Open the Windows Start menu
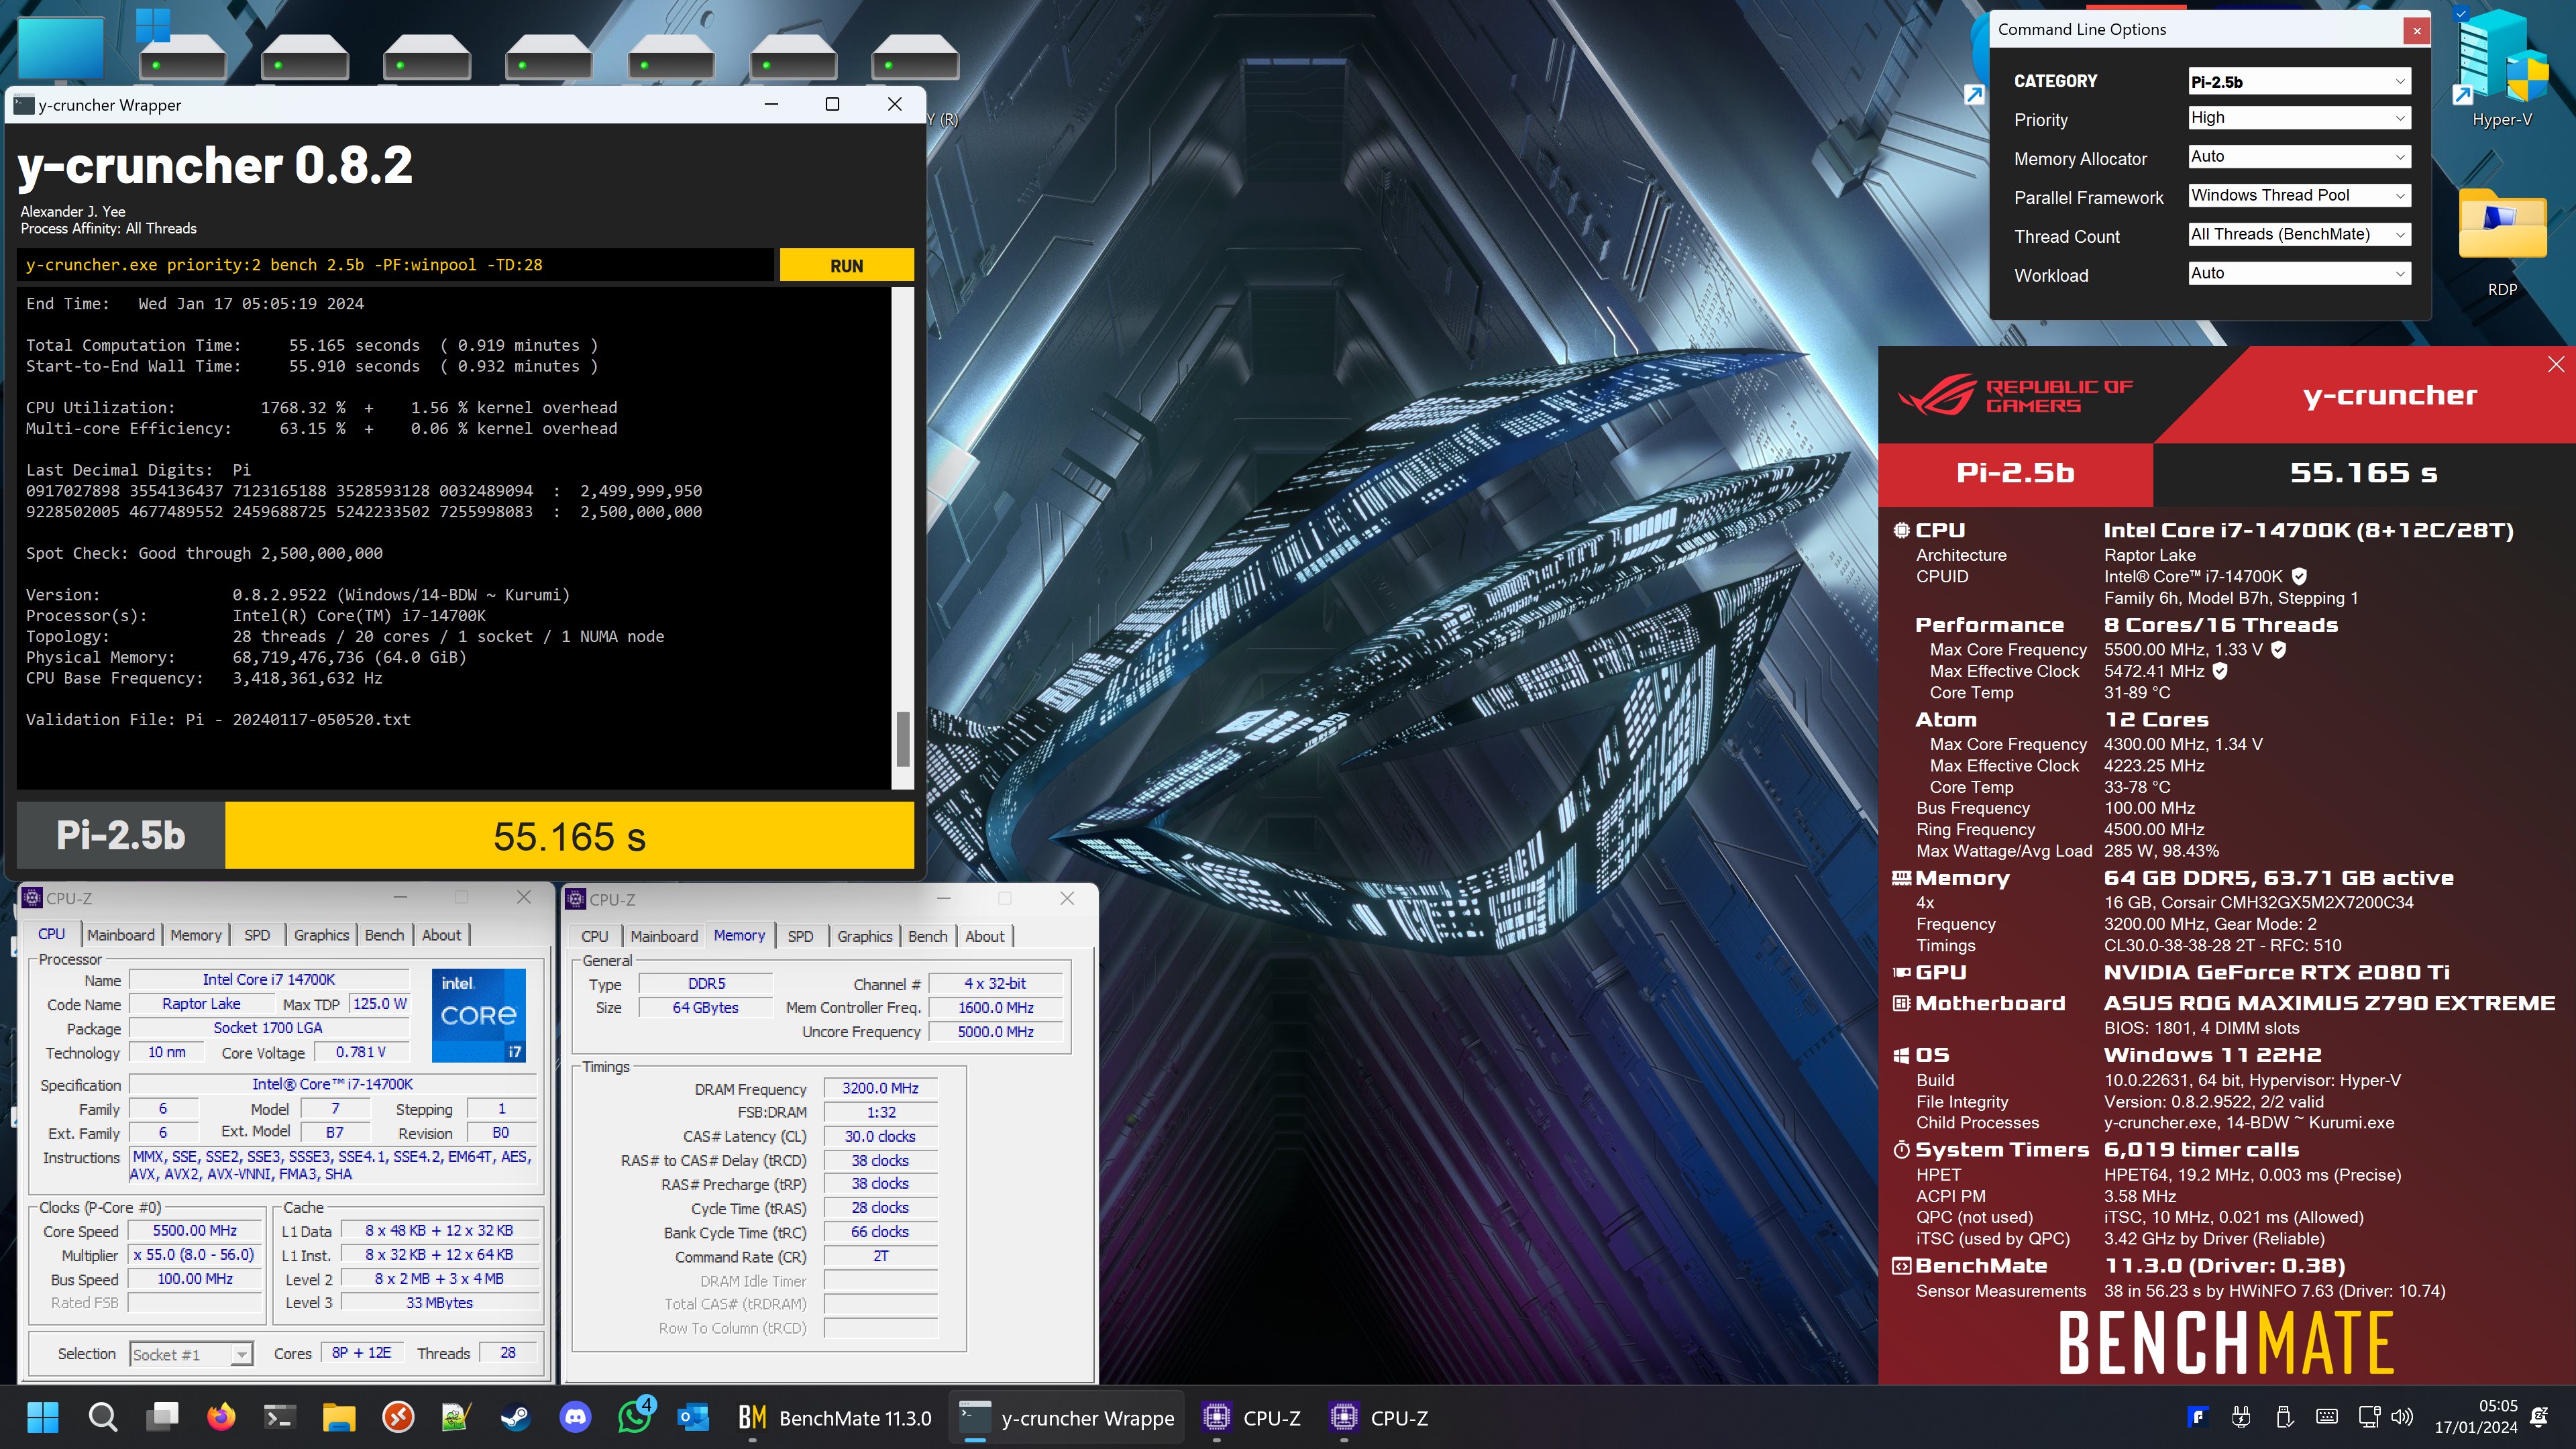This screenshot has height=1449, width=2576. click(x=42, y=1417)
